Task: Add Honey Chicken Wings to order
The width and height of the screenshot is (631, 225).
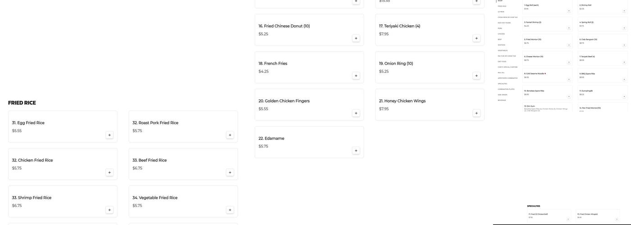Action: (476, 113)
